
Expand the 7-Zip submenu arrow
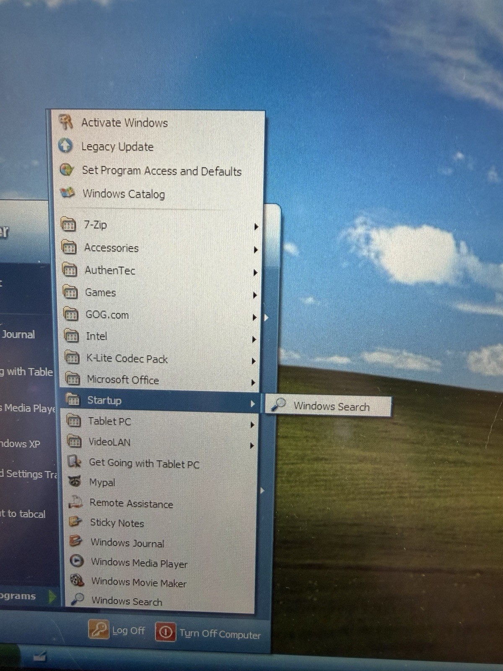tap(256, 226)
